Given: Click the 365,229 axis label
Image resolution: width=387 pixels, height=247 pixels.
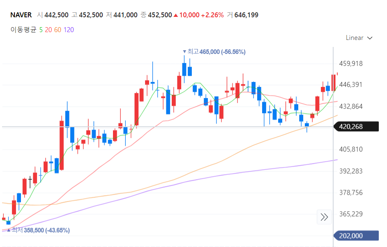Looking at the screenshot, I should 351,214.
